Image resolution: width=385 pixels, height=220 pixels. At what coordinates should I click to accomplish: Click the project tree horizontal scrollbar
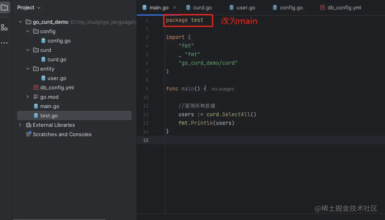pyautogui.click(x=59, y=219)
